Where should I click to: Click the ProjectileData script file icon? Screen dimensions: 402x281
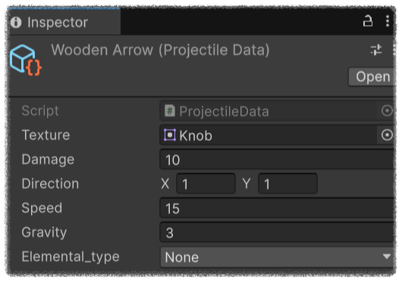(x=169, y=111)
